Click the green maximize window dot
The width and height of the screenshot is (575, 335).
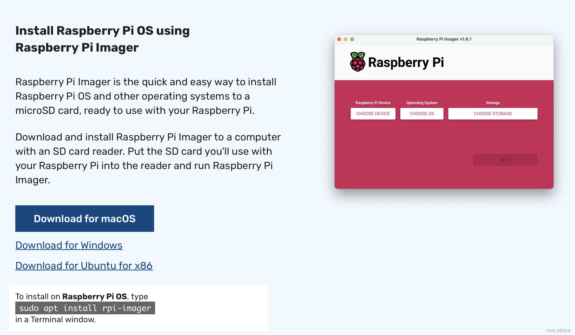[352, 39]
